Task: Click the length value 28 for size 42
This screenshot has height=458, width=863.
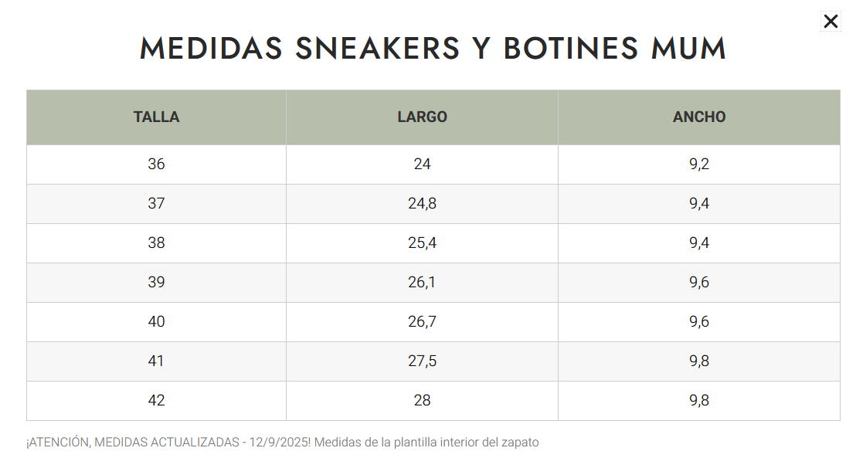Action: click(422, 401)
